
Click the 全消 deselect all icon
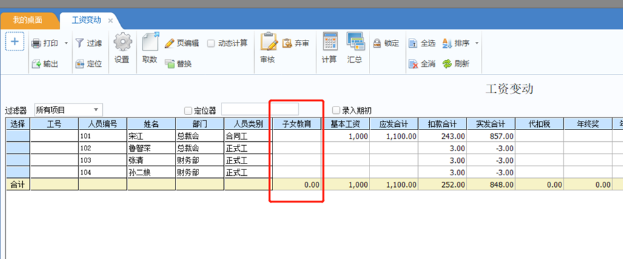click(x=413, y=63)
